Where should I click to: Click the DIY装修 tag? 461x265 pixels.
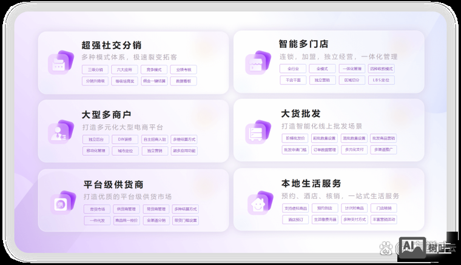pyautogui.click(x=125, y=139)
